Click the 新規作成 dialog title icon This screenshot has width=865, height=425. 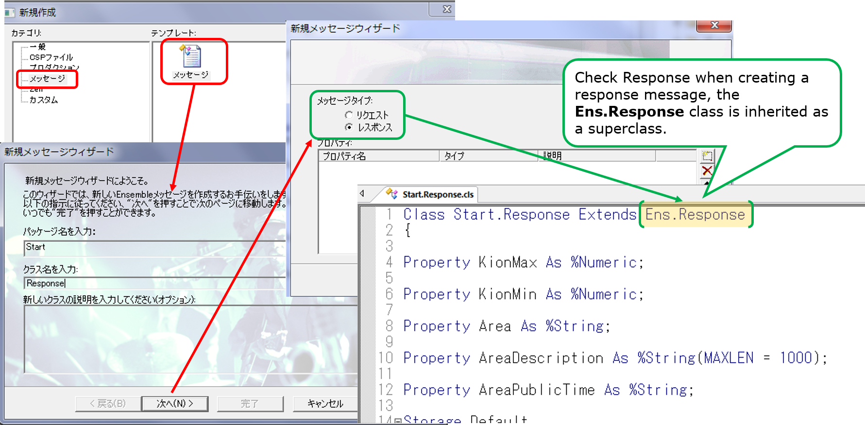(10, 12)
